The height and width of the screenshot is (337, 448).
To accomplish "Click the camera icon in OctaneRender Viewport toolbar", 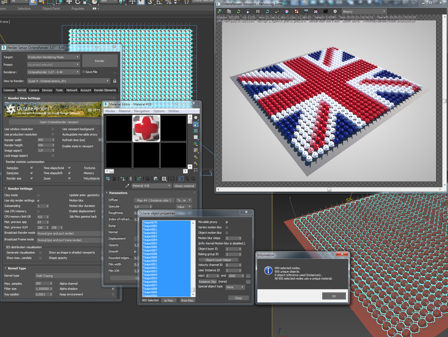I will (x=325, y=11).
